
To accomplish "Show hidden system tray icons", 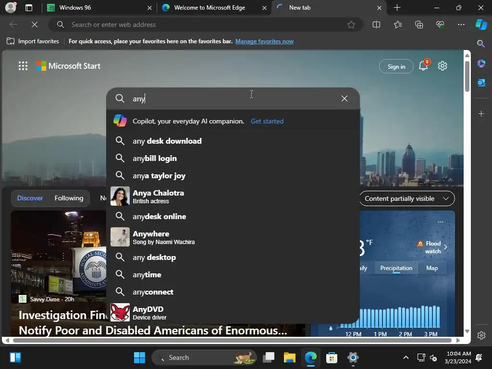I will (x=406, y=357).
